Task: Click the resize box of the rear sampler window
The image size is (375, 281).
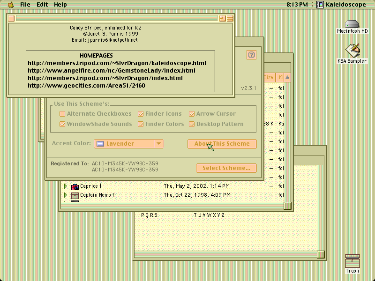Action: [x=321, y=254]
